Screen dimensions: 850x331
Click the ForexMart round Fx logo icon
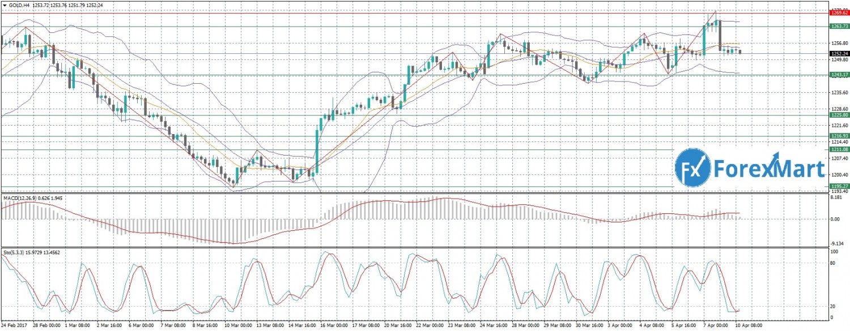click(692, 167)
